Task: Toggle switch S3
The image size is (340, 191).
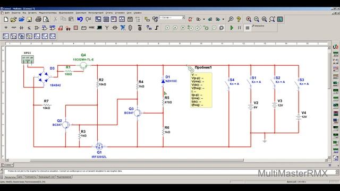Action: point(297,84)
